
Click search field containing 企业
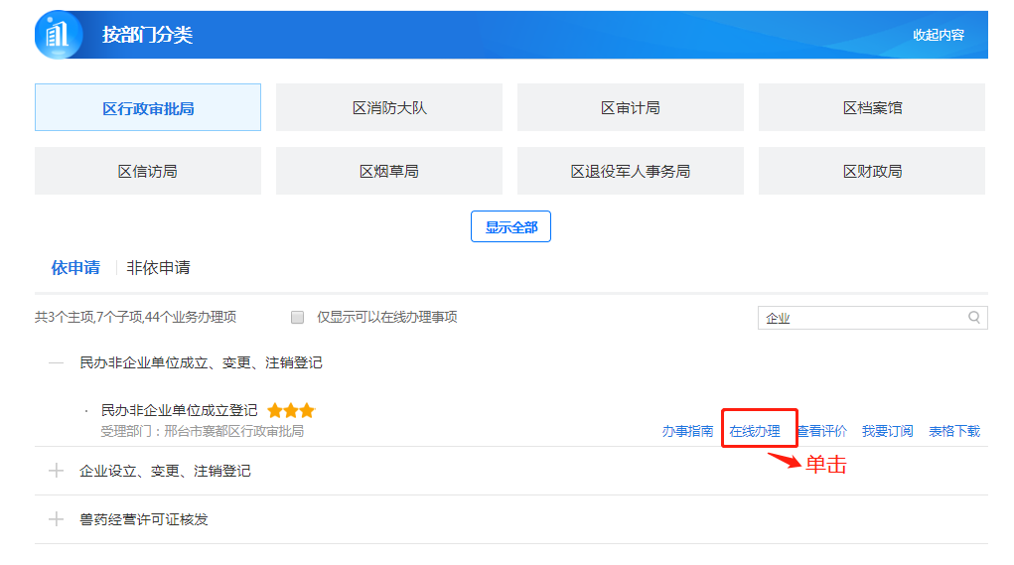859,318
